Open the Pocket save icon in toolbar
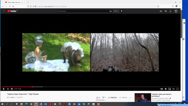The width and height of the screenshot is (188, 106). coord(173,6)
